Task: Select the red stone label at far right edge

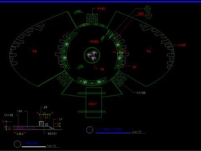Action: [182, 45]
